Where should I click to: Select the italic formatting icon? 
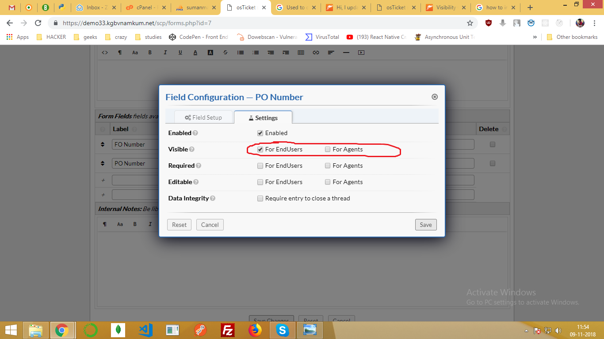(x=165, y=52)
